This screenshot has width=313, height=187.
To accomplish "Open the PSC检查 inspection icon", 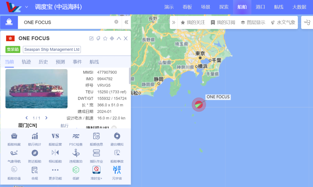I will 76,136.
